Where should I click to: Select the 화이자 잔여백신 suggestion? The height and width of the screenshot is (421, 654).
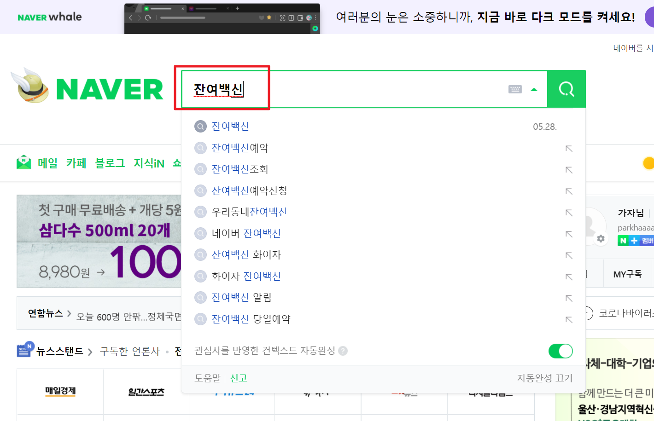coord(246,276)
